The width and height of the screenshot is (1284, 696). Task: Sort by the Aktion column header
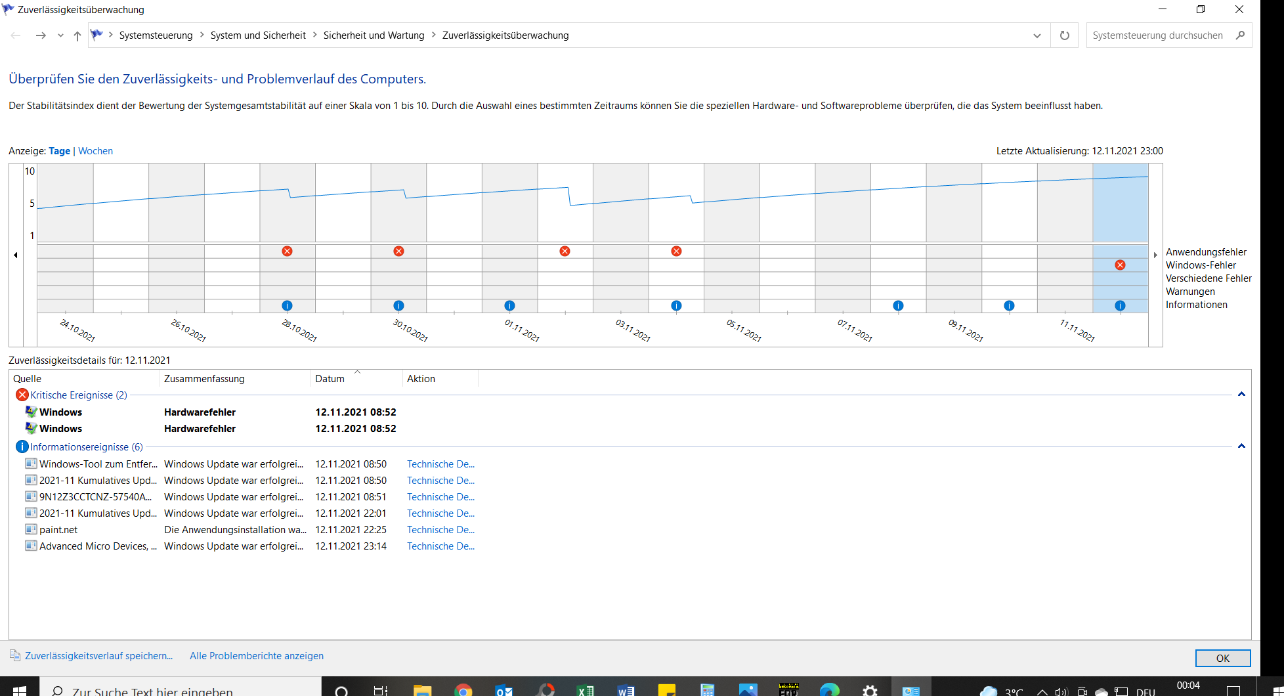(440, 379)
